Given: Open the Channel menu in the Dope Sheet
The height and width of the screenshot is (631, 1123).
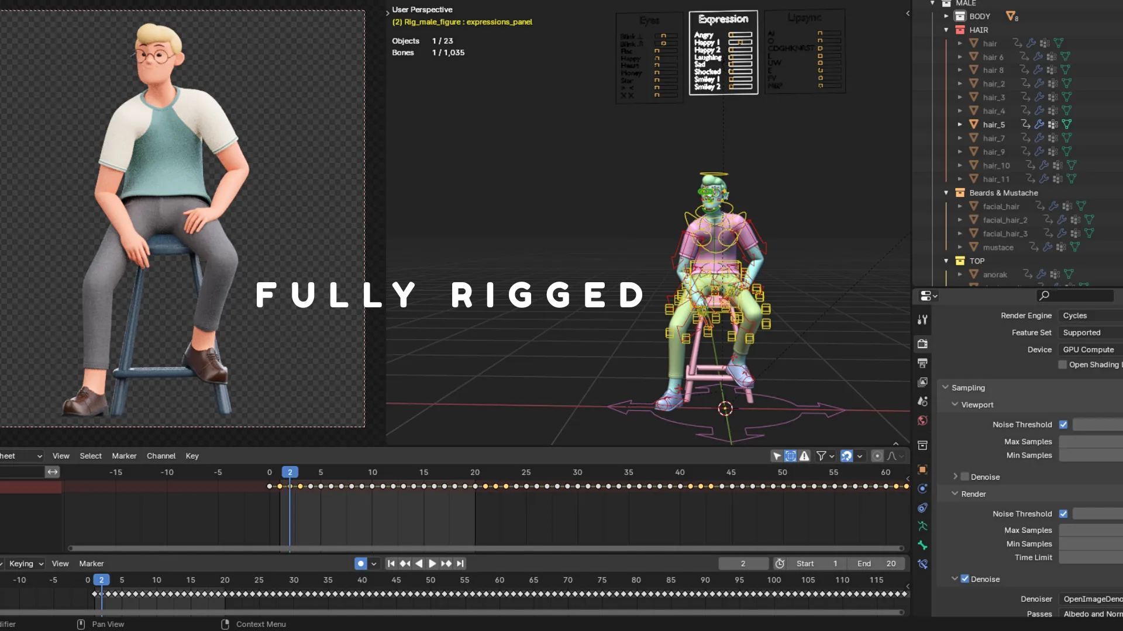Looking at the screenshot, I should tap(161, 456).
